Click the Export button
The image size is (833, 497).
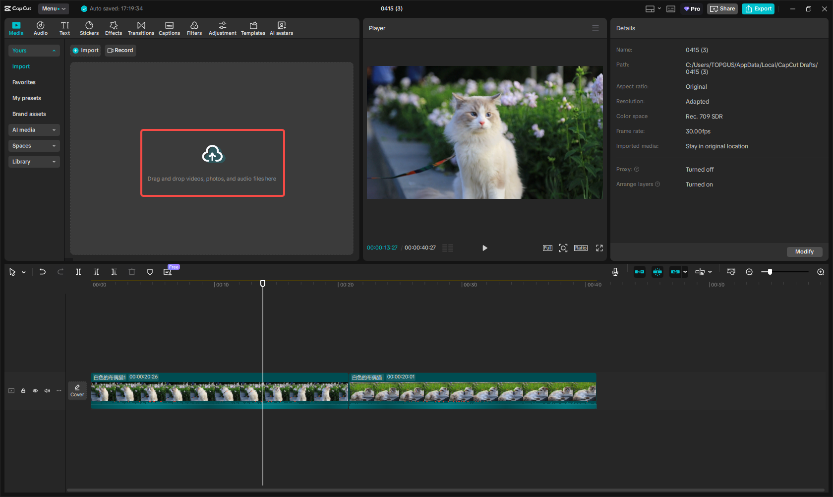click(758, 8)
